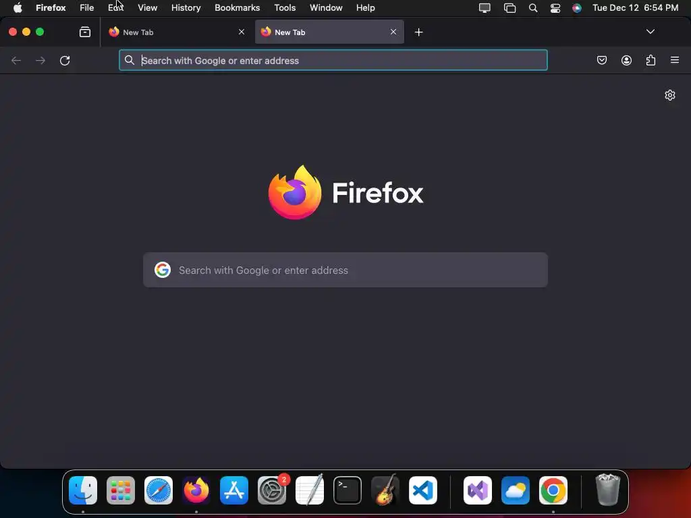Open the View menu
The image size is (691, 518).
[x=148, y=8]
